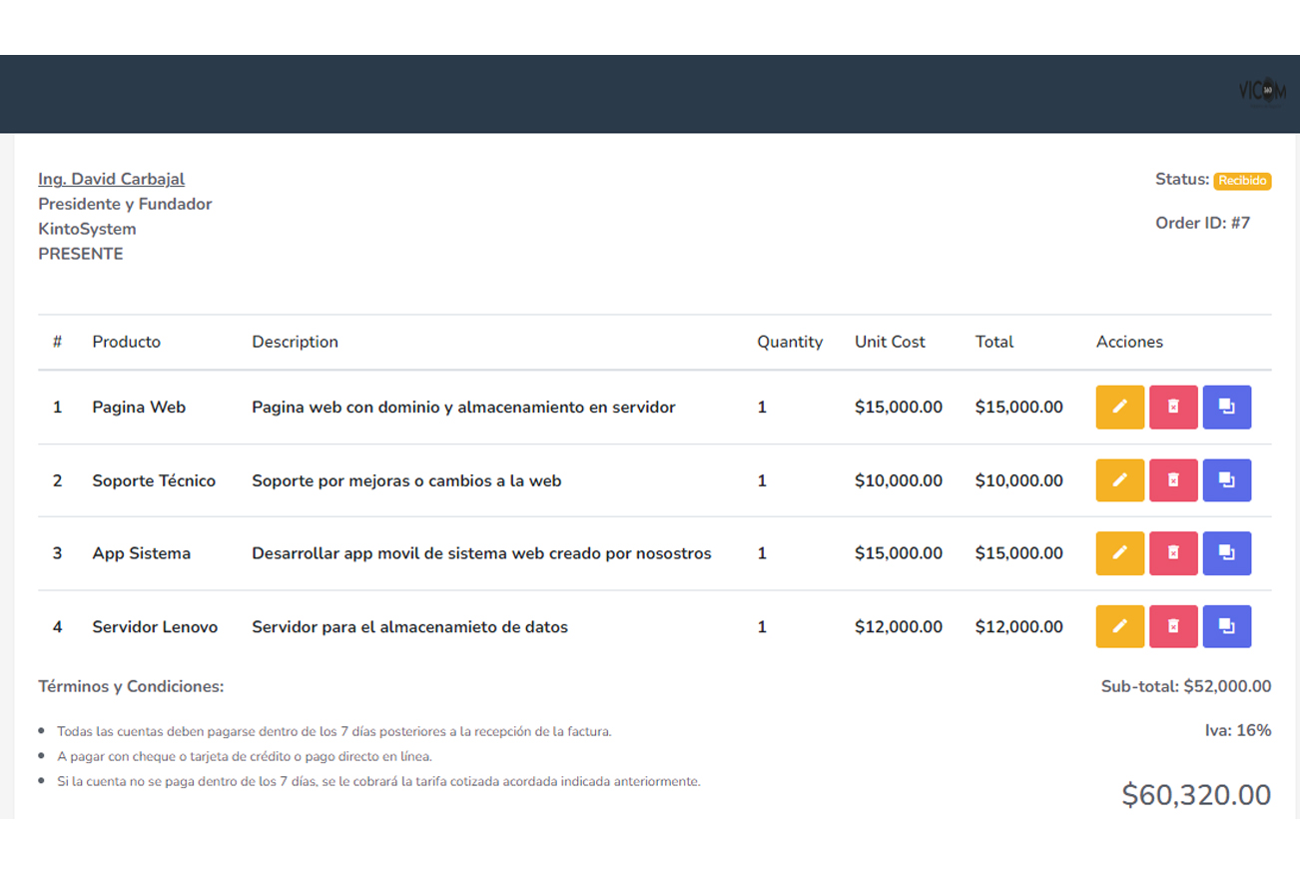
Task: Delete the App Sistema row
Action: pyautogui.click(x=1173, y=553)
